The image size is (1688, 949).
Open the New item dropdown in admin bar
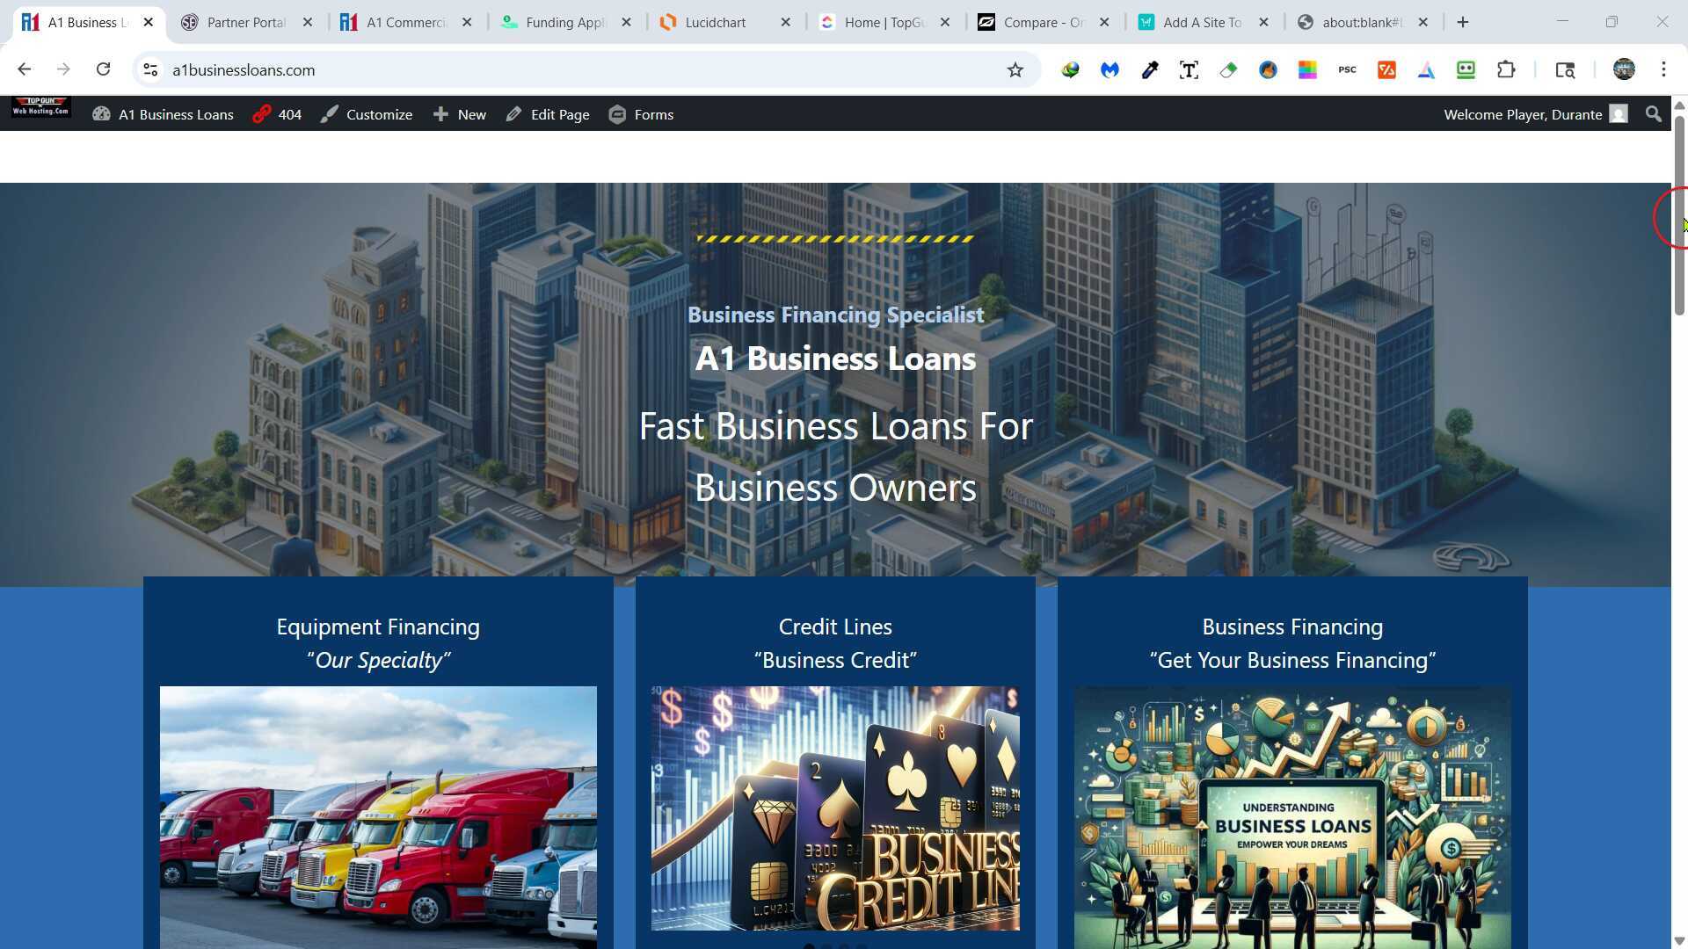[x=459, y=114]
